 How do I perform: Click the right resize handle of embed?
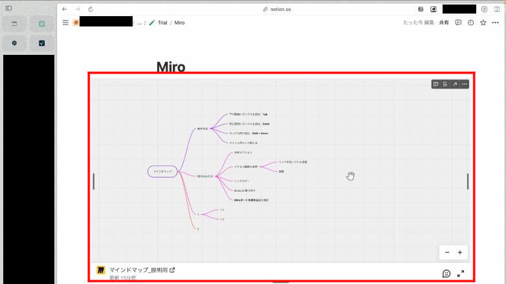(468, 181)
